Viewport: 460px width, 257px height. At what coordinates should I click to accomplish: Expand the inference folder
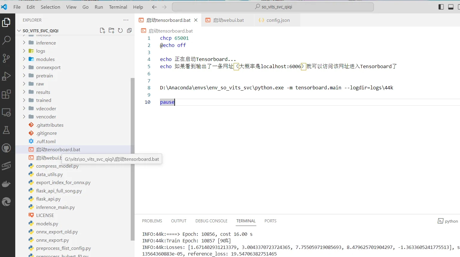point(24,43)
